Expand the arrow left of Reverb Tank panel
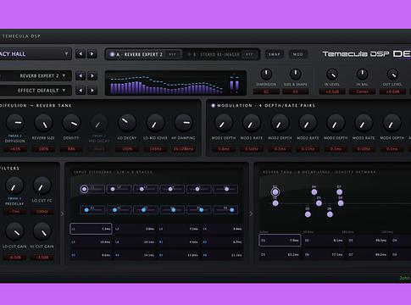The image size is (411, 305). 251,213
